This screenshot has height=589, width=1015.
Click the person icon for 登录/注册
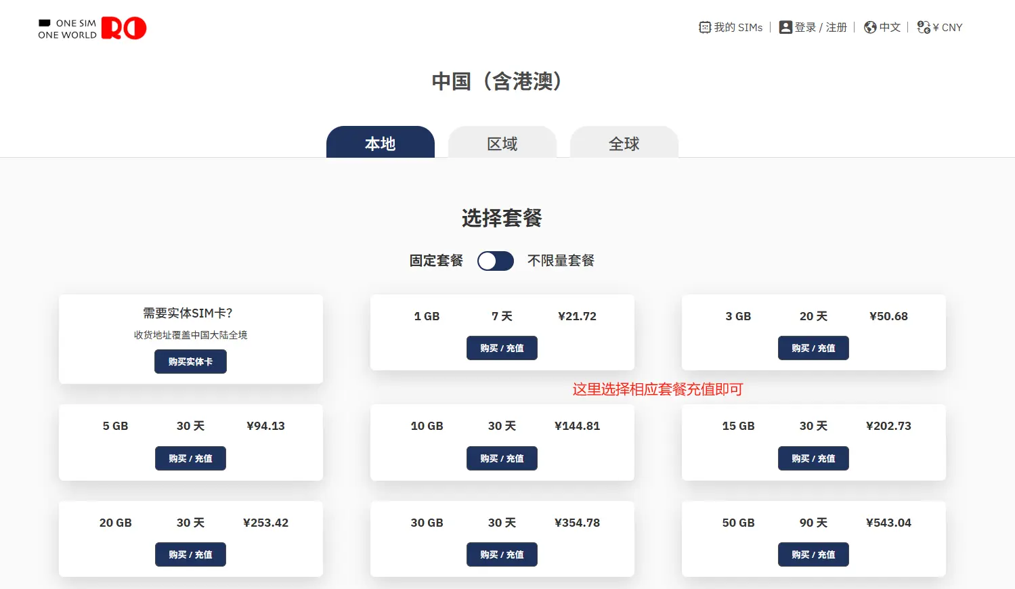pyautogui.click(x=785, y=27)
